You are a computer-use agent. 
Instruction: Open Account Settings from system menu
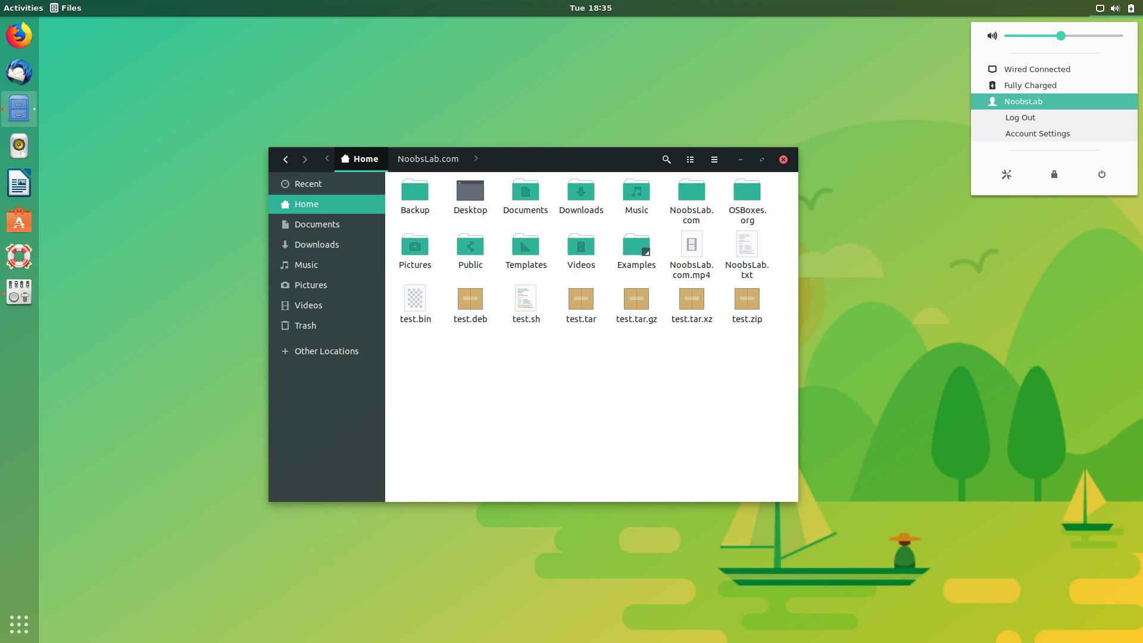[1037, 134]
